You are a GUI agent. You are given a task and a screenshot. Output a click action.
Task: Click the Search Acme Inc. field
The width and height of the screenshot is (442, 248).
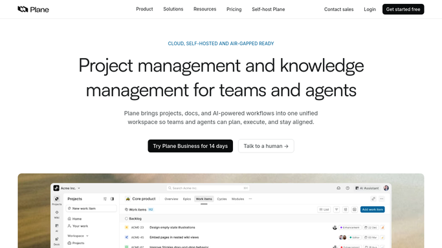[208, 188]
